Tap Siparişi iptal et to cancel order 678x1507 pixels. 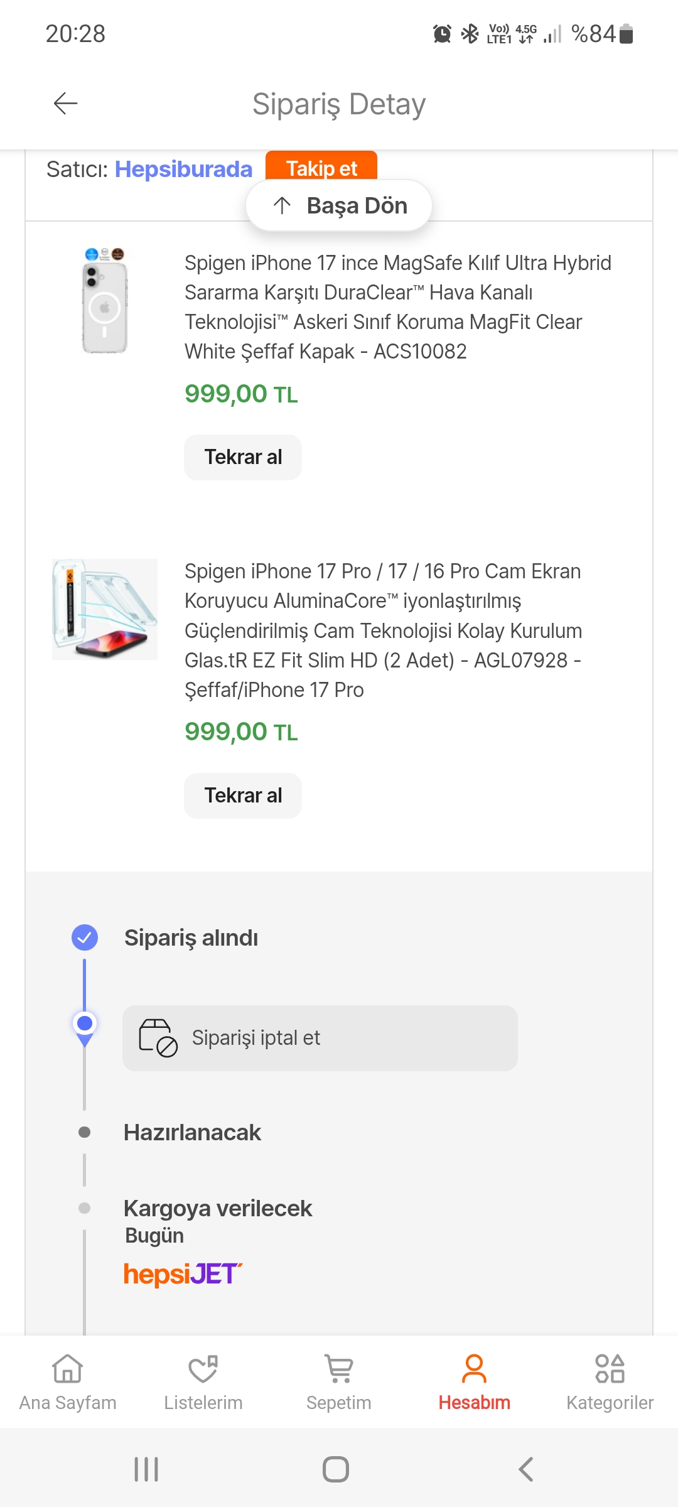click(320, 1038)
